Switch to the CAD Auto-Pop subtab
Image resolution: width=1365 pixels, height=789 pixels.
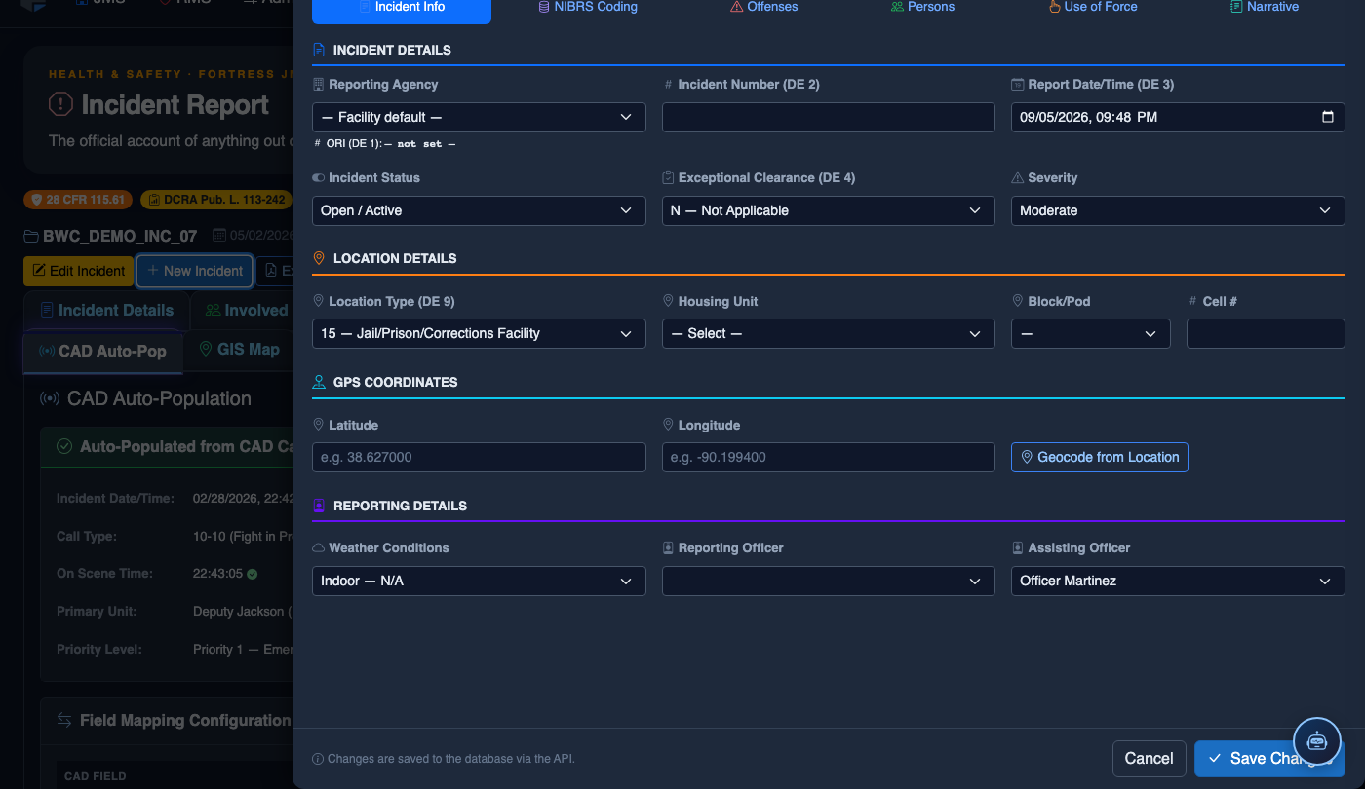tap(102, 352)
